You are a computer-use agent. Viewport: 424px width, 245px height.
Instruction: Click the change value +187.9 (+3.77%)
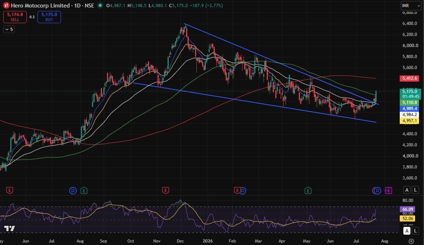point(206,5)
